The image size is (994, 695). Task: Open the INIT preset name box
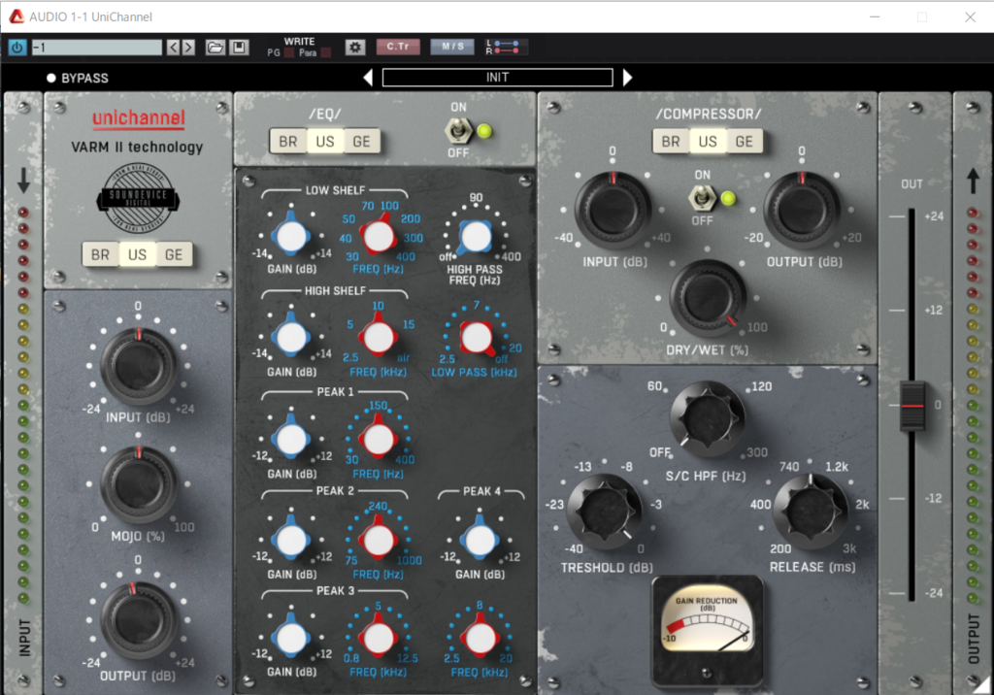point(498,78)
